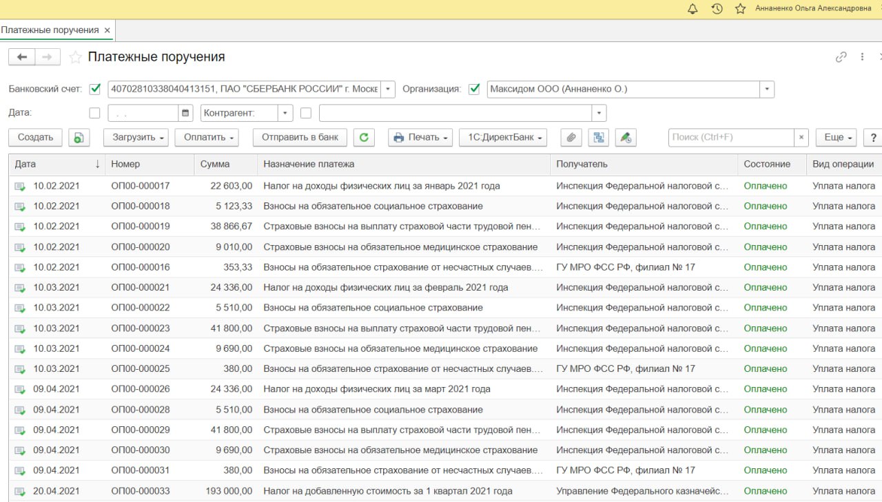Open the notifications bell icon
The width and height of the screenshot is (882, 502).
[693, 9]
